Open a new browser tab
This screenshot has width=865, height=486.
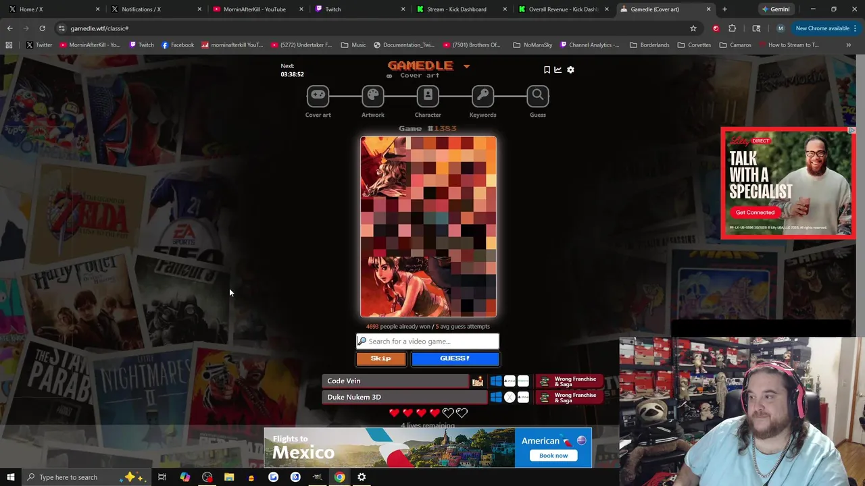pyautogui.click(x=724, y=9)
